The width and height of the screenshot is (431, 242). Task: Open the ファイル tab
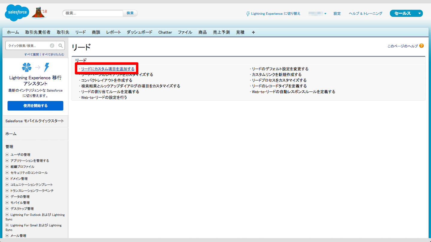click(185, 32)
